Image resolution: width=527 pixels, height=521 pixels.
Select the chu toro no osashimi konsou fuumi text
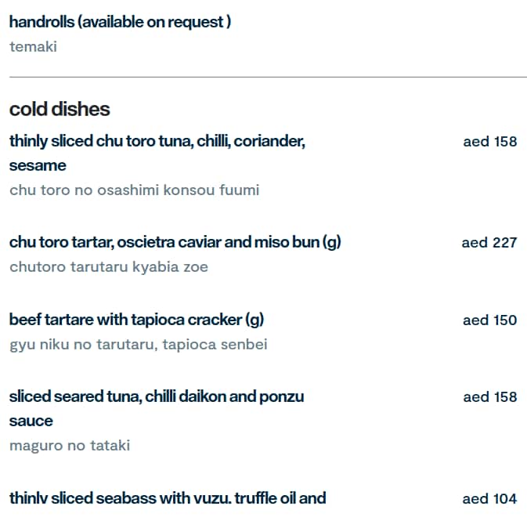point(134,190)
